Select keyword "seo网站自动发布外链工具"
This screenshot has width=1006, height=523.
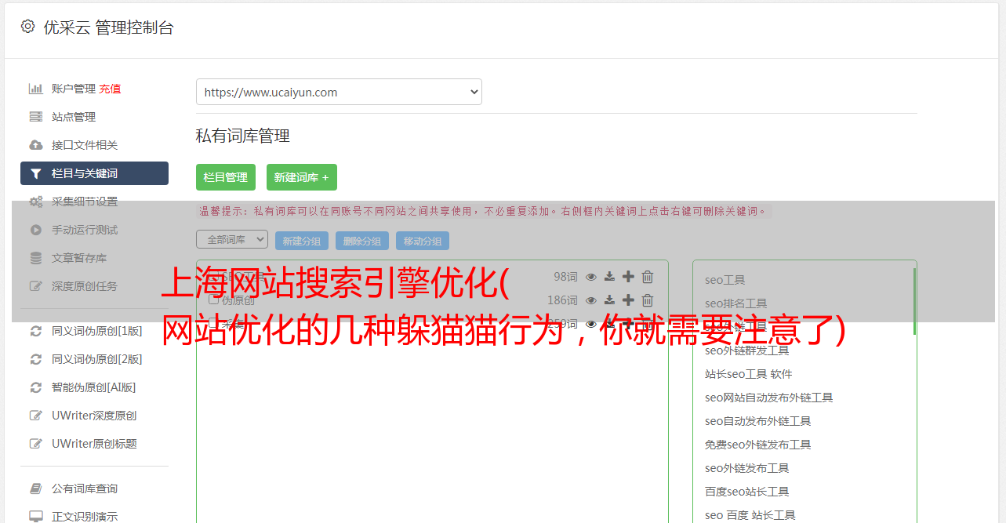click(769, 398)
